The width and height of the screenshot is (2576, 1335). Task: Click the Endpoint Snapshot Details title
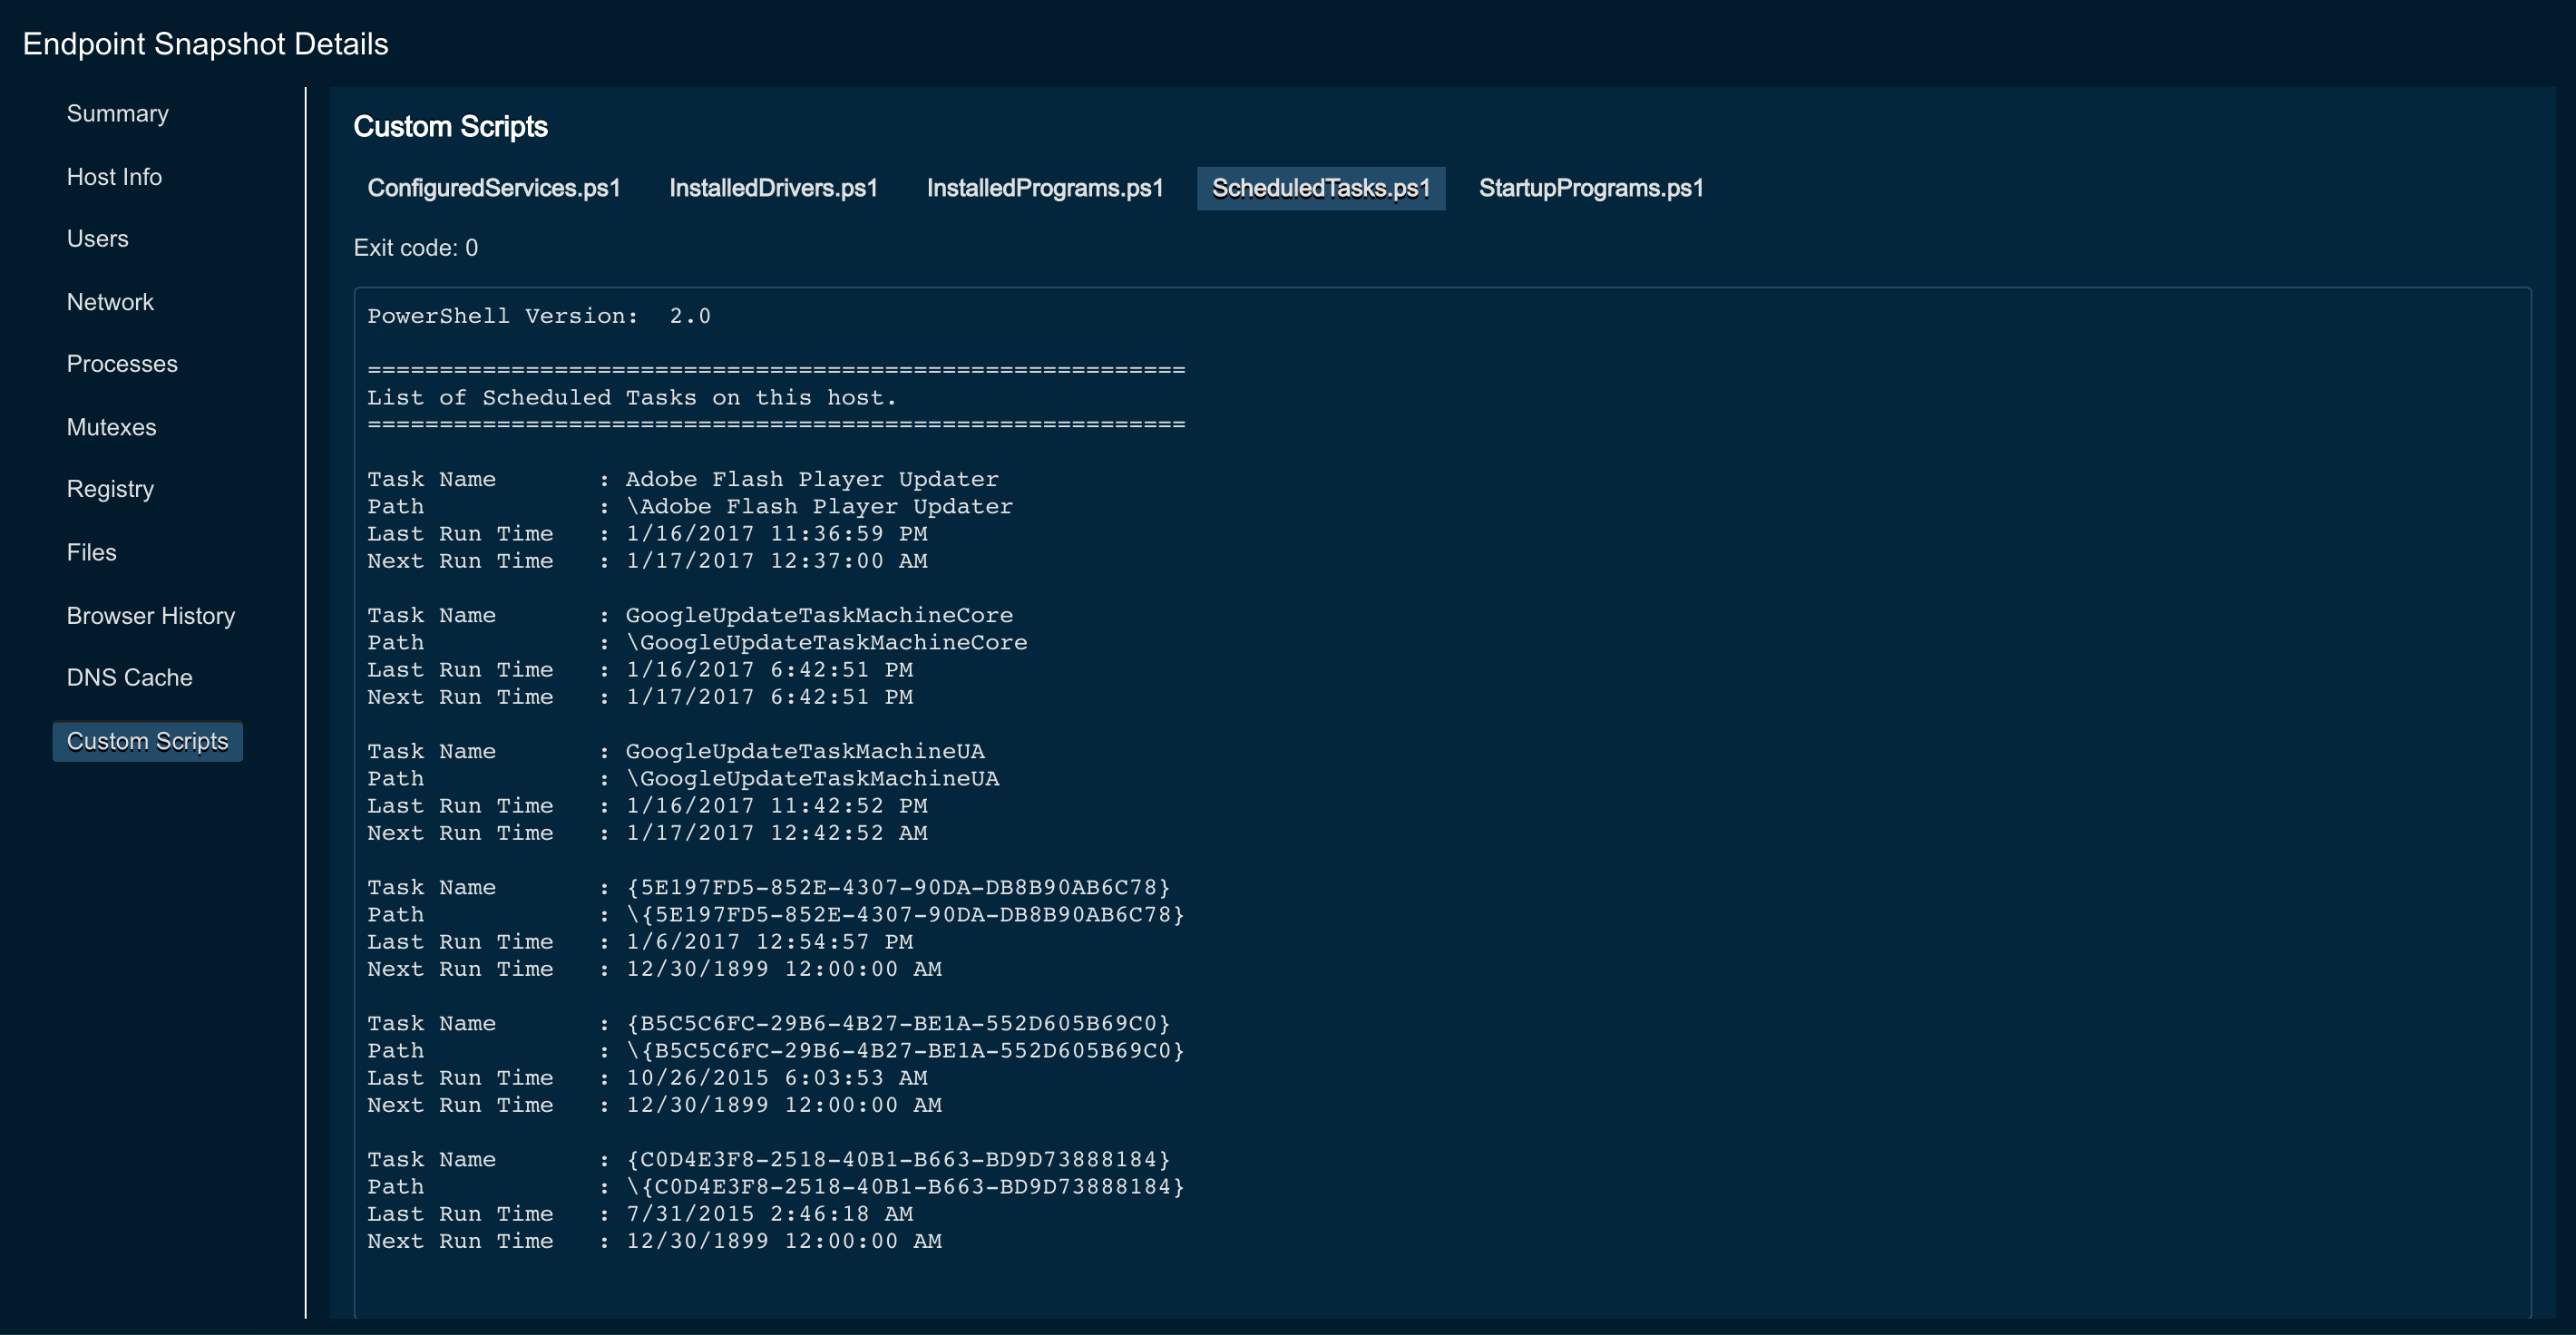click(205, 44)
